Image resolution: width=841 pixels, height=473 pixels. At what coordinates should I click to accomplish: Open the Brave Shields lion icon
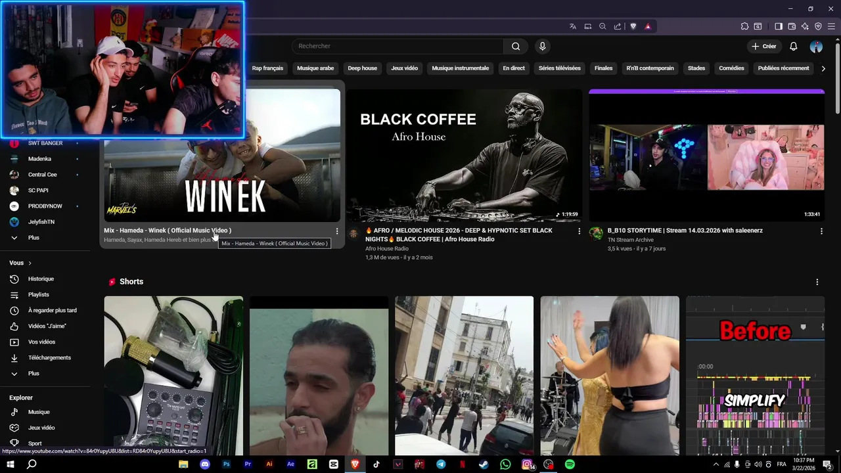point(633,26)
